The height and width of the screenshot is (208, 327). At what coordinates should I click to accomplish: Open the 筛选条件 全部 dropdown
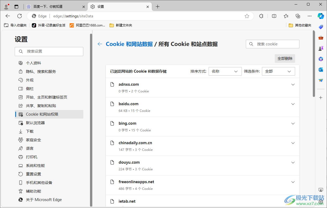pos(279,71)
